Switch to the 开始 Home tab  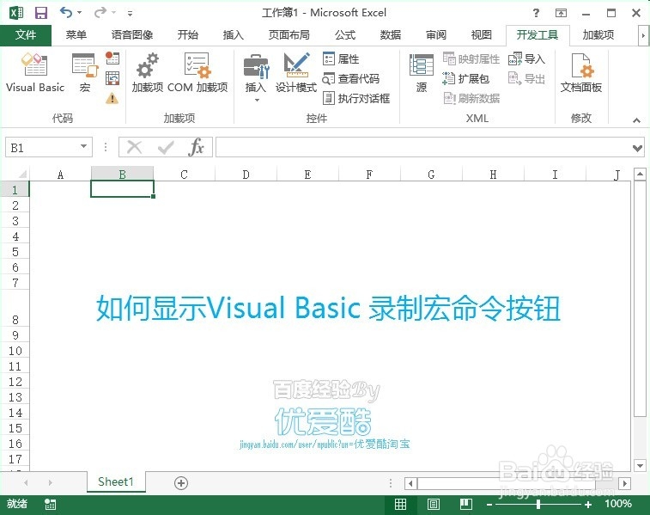188,35
